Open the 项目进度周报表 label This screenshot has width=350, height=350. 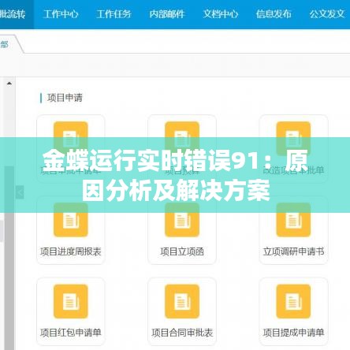click(71, 251)
